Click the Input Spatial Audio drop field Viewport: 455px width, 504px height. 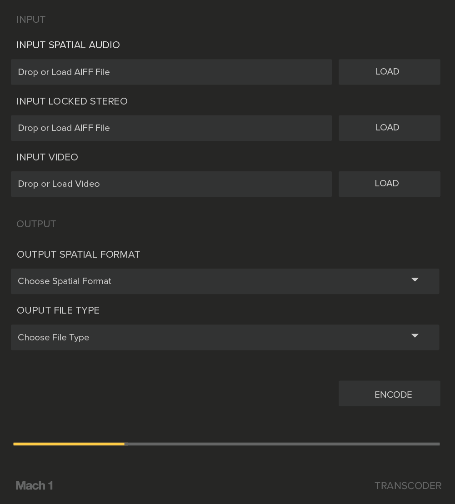(x=171, y=72)
